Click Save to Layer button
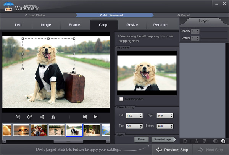 click(x=163, y=139)
